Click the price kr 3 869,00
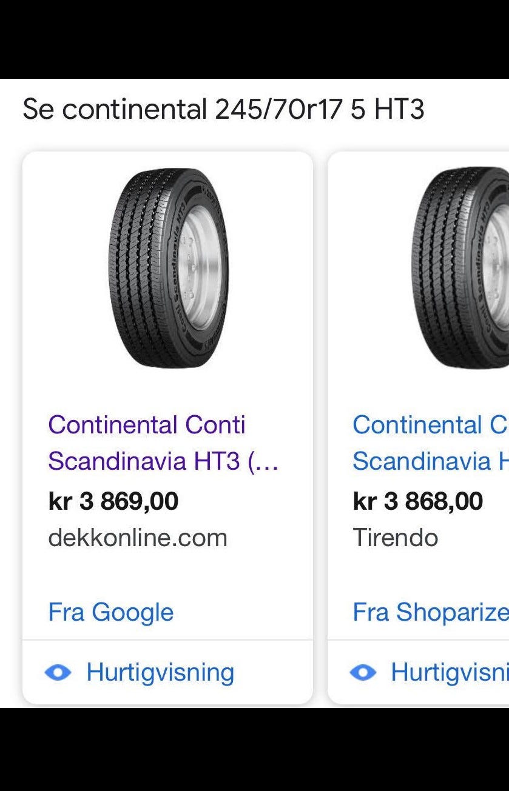Viewport: 509px width, 791px height. (x=113, y=501)
